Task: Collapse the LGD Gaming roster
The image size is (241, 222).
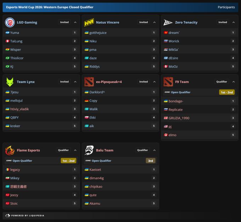Action: pos(75,22)
